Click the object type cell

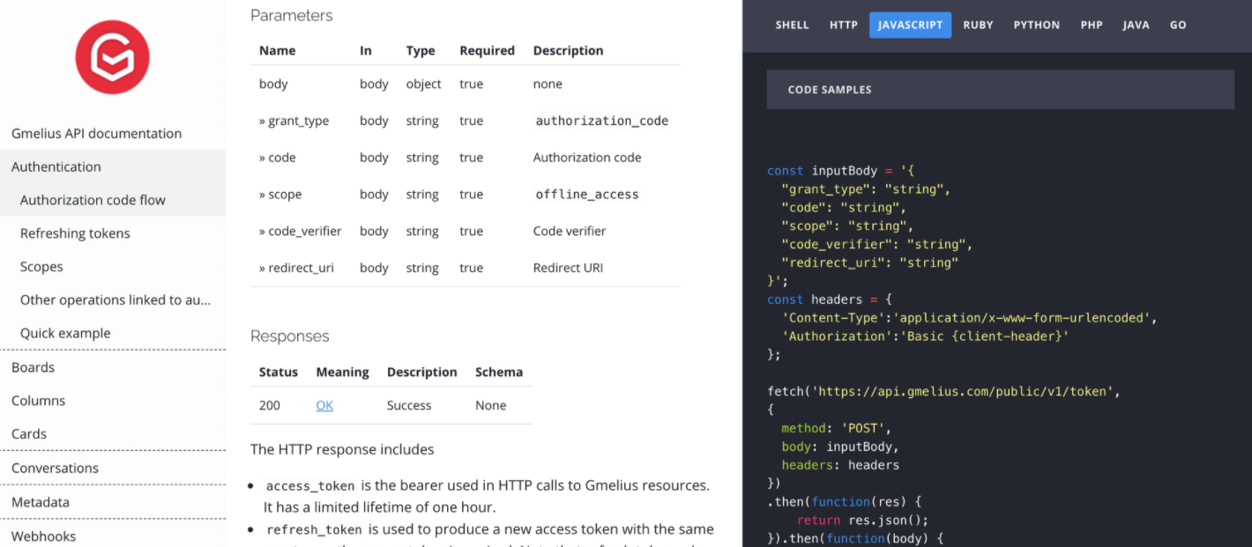point(424,85)
